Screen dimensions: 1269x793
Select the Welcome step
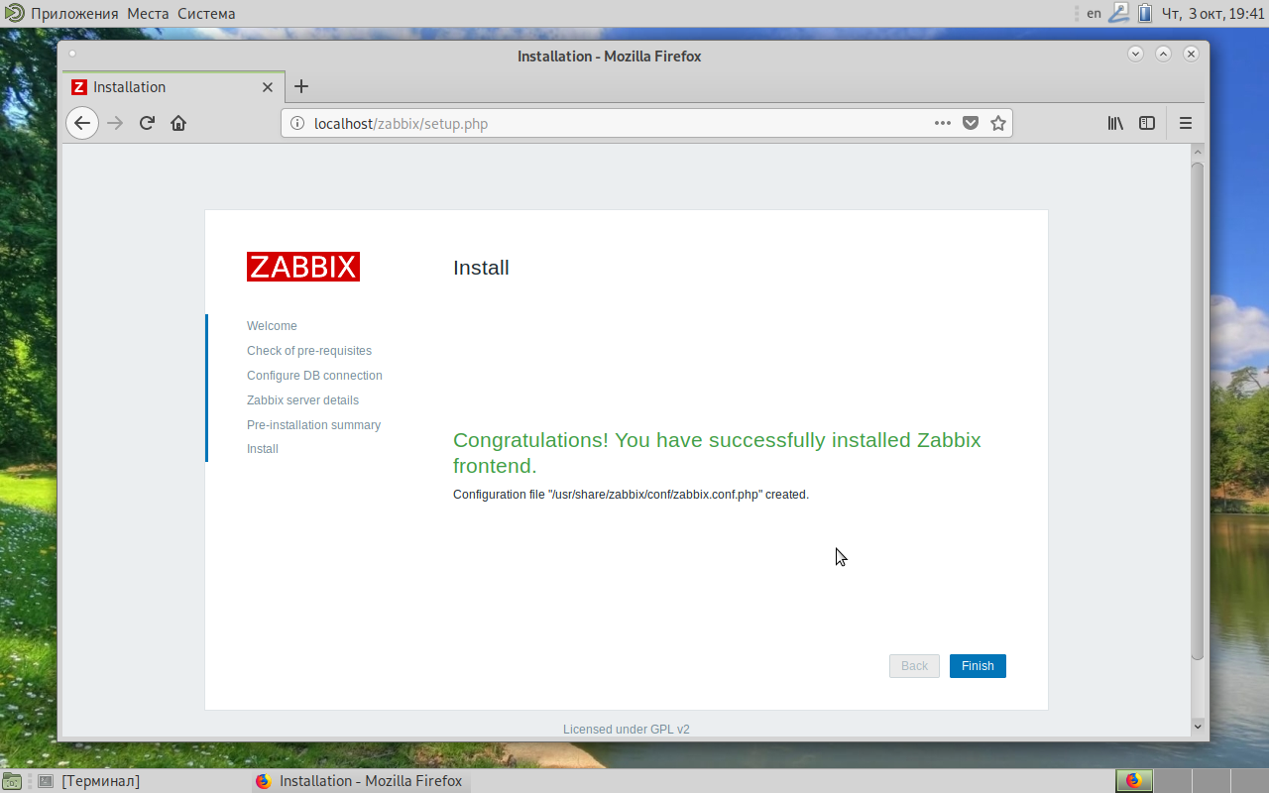272,326
